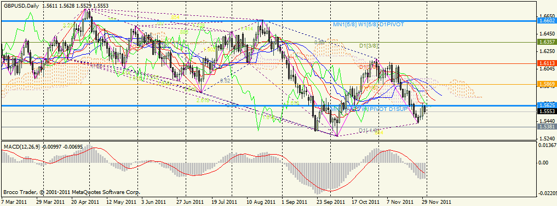This screenshot has width=557, height=206.
Task: Select the blue 1.6602 price level tag
Action: (x=547, y=21)
